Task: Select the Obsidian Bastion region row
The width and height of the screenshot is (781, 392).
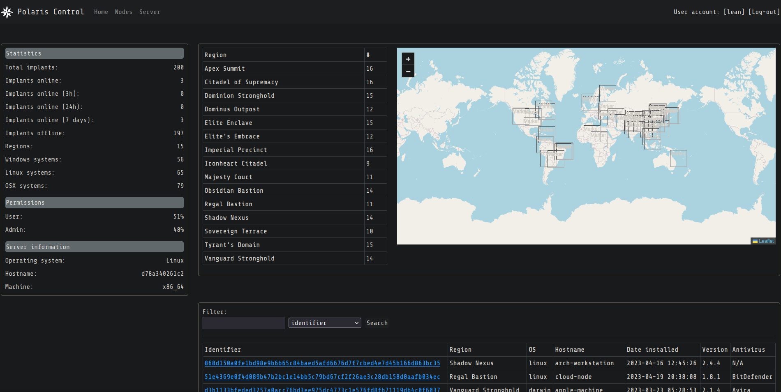Action: click(x=295, y=191)
